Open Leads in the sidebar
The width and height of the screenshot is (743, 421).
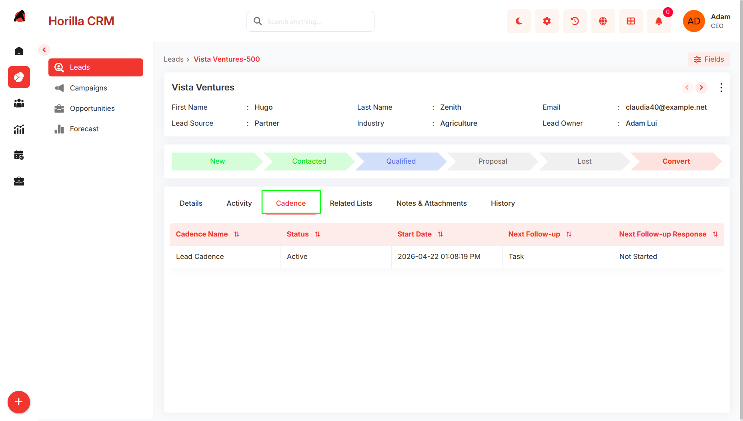click(x=96, y=67)
